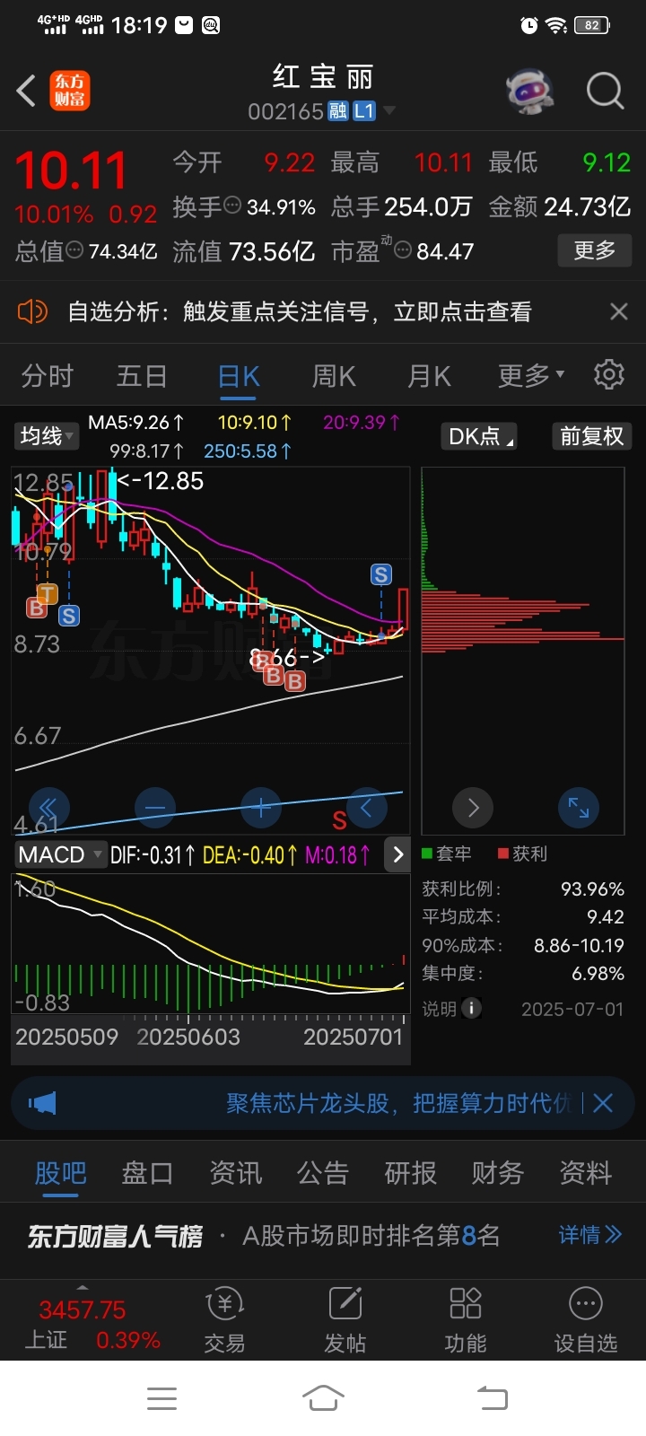The image size is (646, 1436).
Task: Switch to the 财务 tab
Action: [x=498, y=1173]
